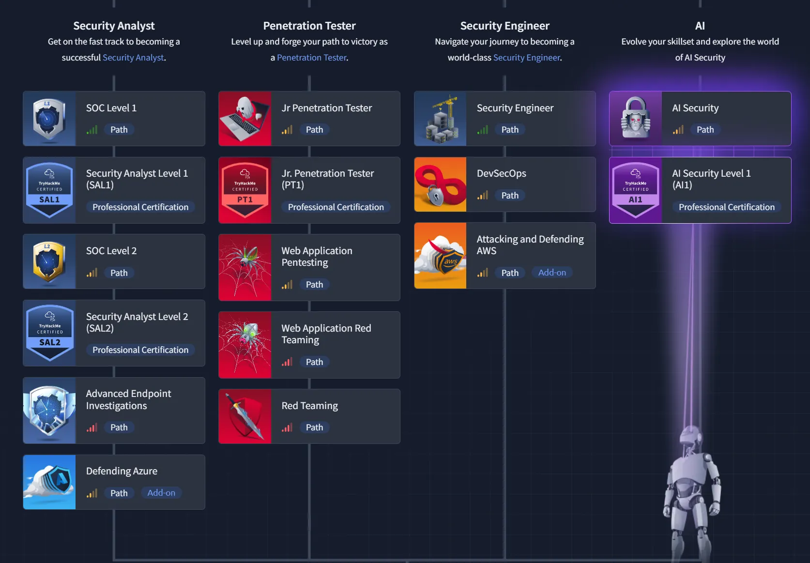Viewport: 810px width, 563px height.
Task: Open the Security Analyst link in the description
Action: (x=133, y=58)
